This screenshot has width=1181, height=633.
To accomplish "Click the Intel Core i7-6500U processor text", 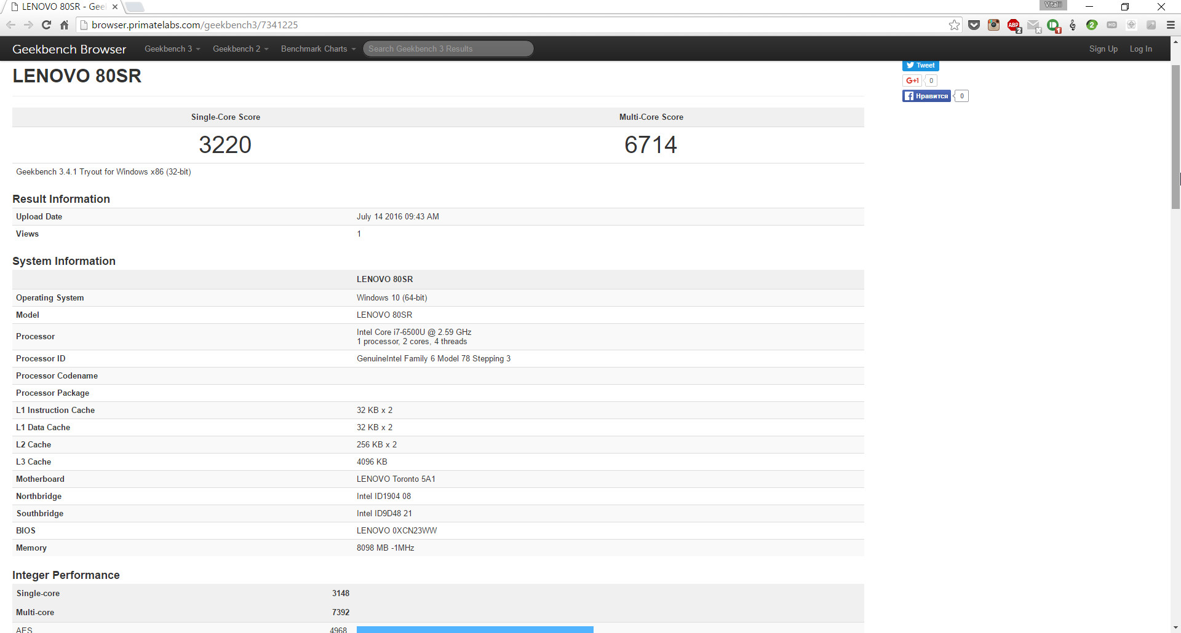I will (414, 332).
